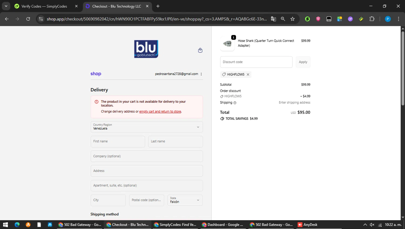Click the Hose Shark product name text

[266, 43]
